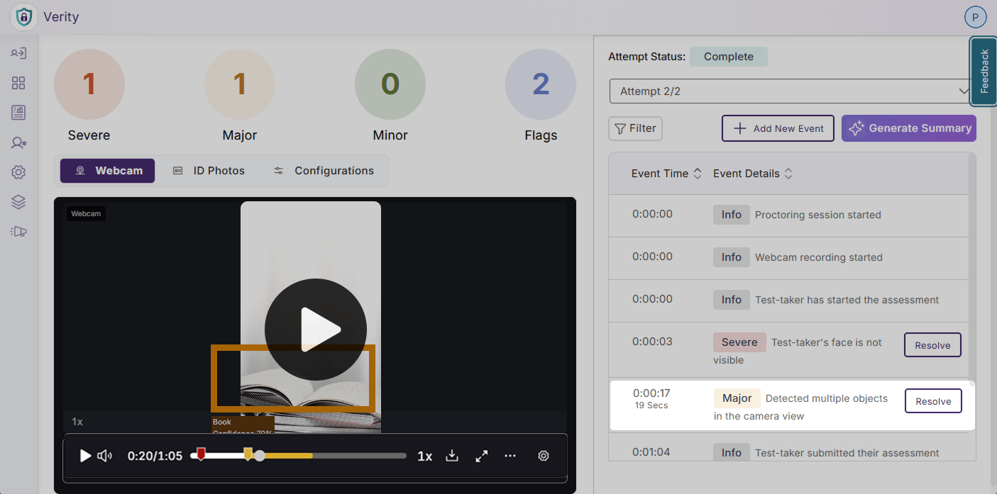Open the login sessions sidebar icon

tap(18, 53)
